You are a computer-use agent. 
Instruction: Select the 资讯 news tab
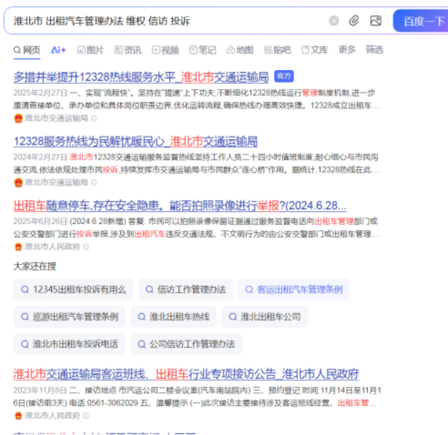click(x=127, y=50)
